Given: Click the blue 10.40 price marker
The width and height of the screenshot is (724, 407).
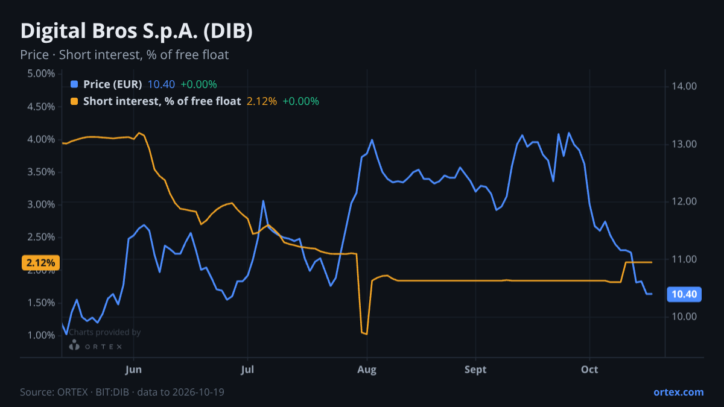Looking at the screenshot, I should pos(685,294).
